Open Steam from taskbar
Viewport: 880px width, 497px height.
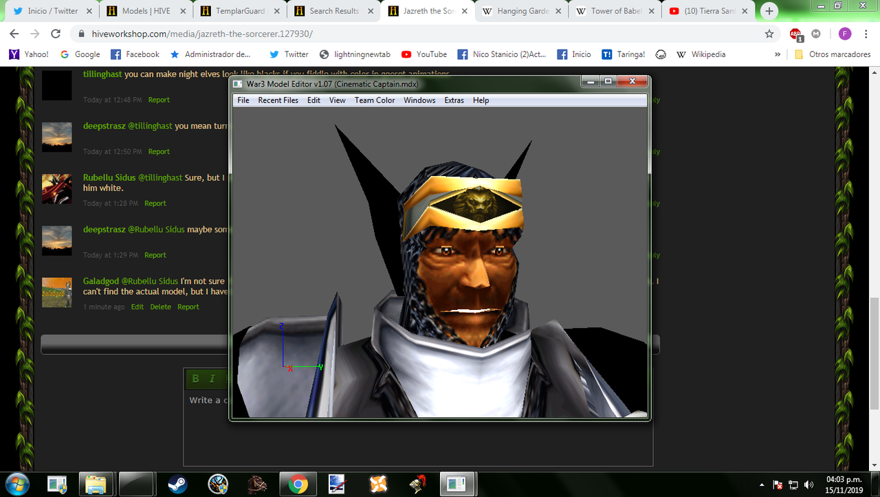point(178,485)
